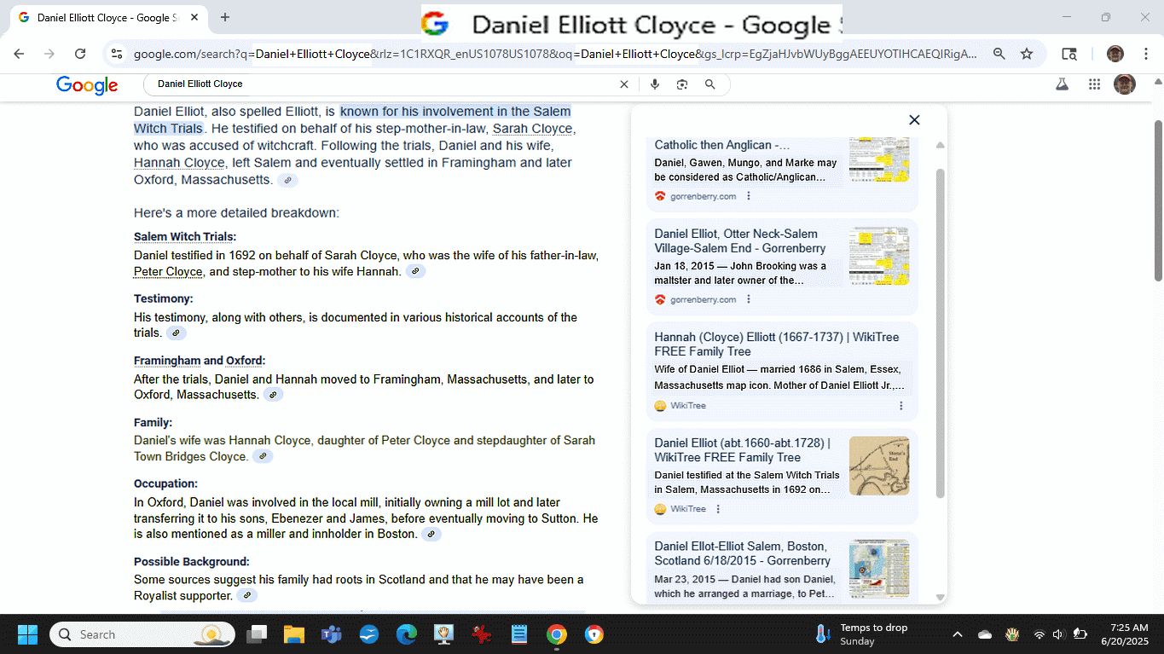Submit search with magnifying glass button
Screen dimensions: 1164x654
pyautogui.click(x=709, y=84)
